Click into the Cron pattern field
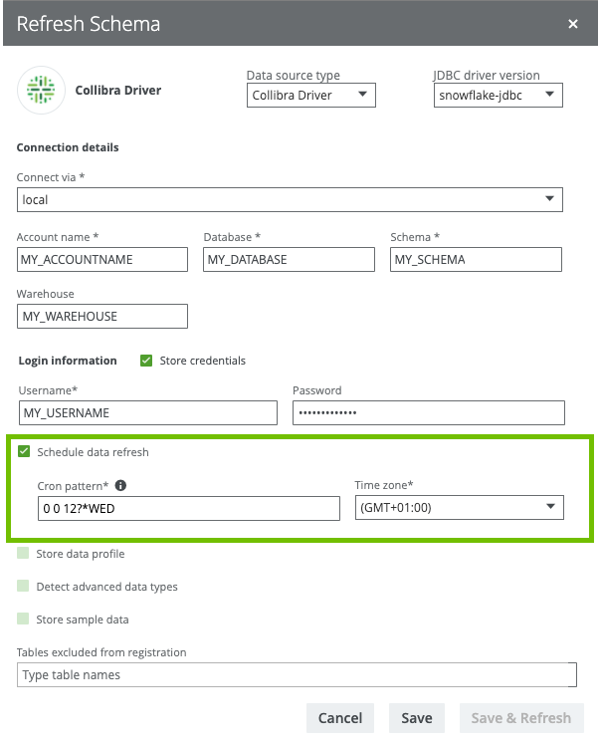 pyautogui.click(x=188, y=509)
